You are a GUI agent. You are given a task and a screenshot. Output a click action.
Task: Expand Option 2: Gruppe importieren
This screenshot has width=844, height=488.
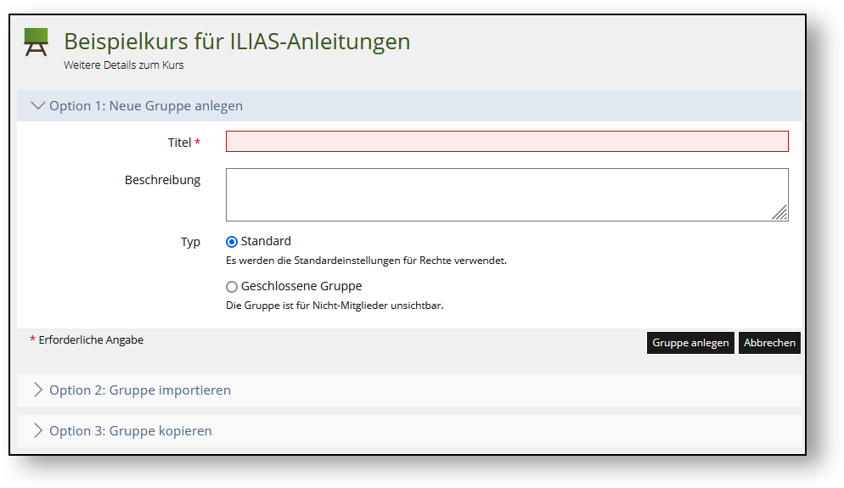click(x=409, y=390)
